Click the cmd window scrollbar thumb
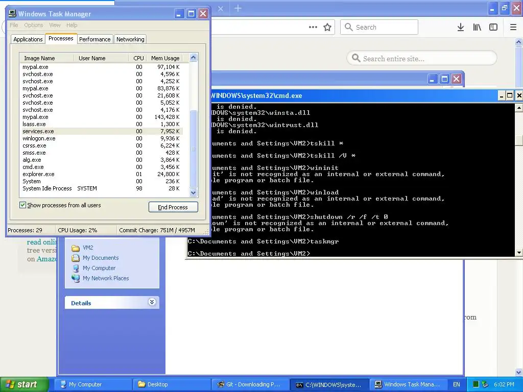 coord(519,140)
